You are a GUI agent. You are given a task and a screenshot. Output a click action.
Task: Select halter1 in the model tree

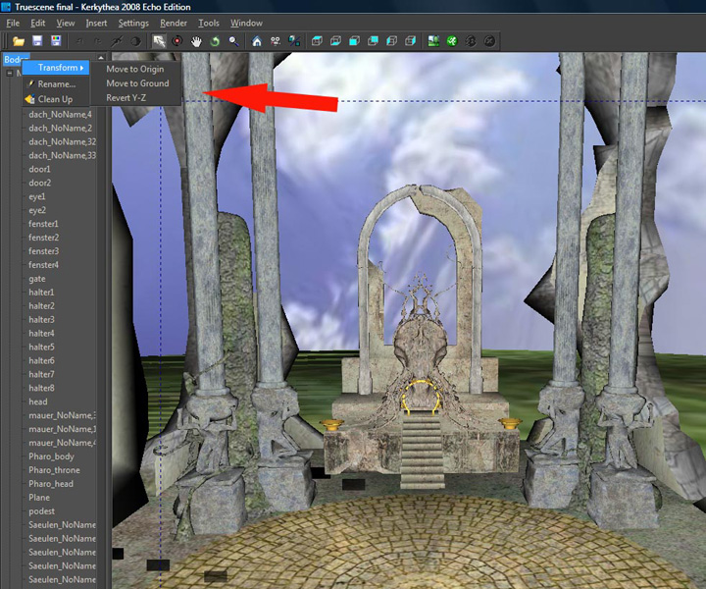click(41, 292)
